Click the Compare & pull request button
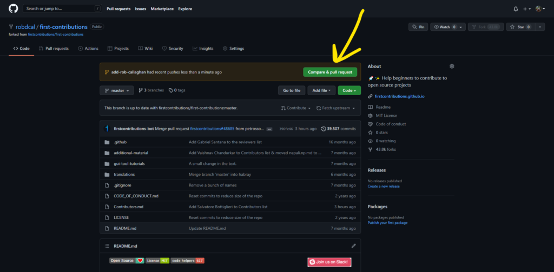This screenshot has height=272, width=554. [330, 72]
